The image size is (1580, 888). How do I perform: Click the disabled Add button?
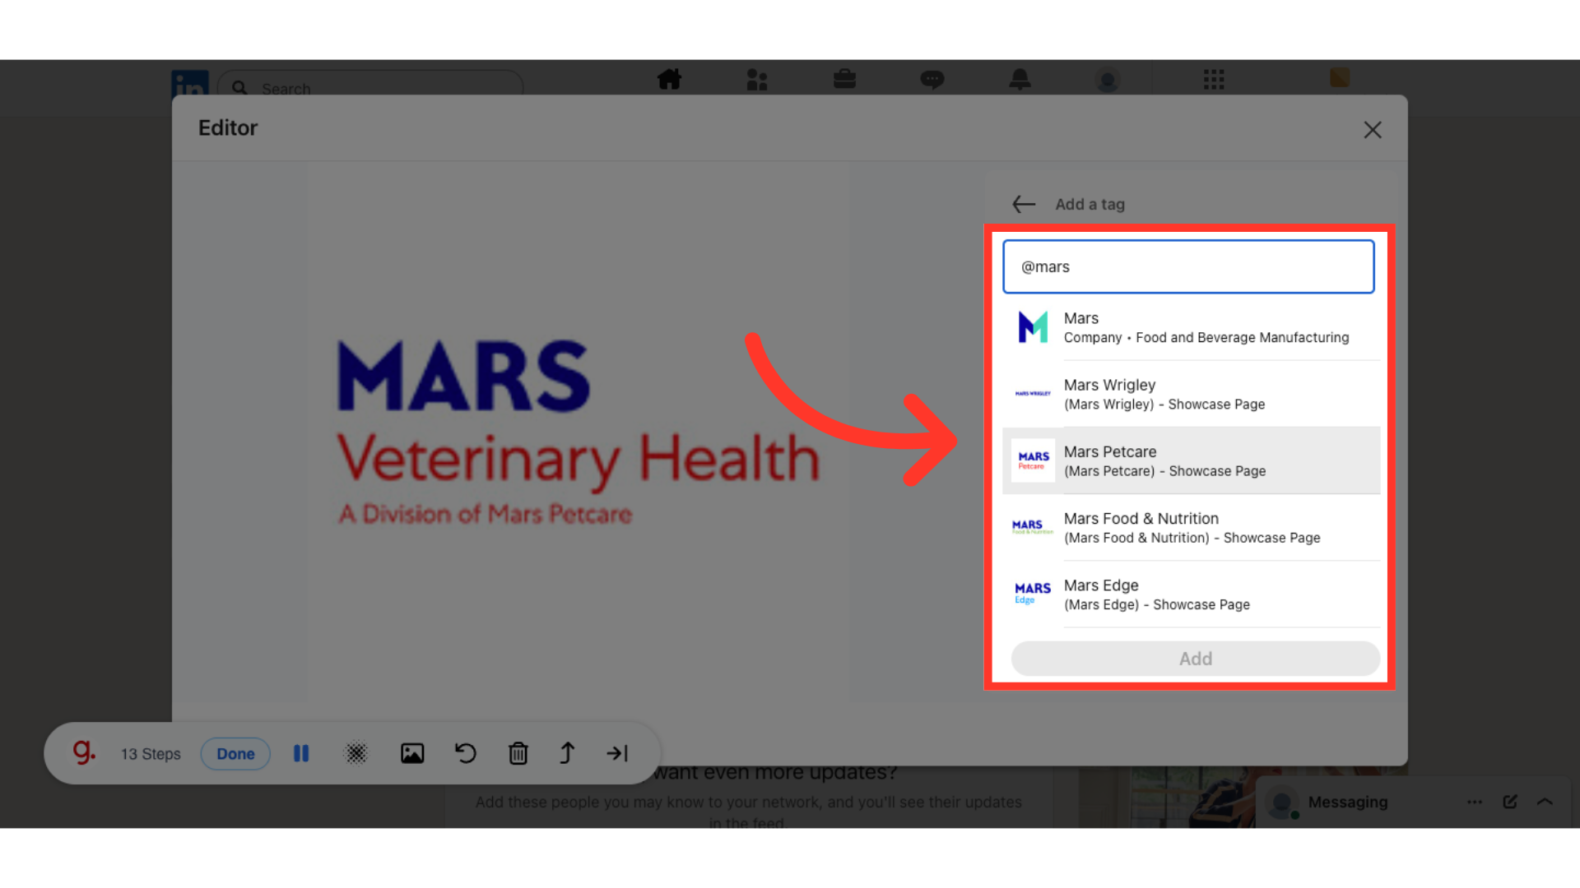[1195, 659]
